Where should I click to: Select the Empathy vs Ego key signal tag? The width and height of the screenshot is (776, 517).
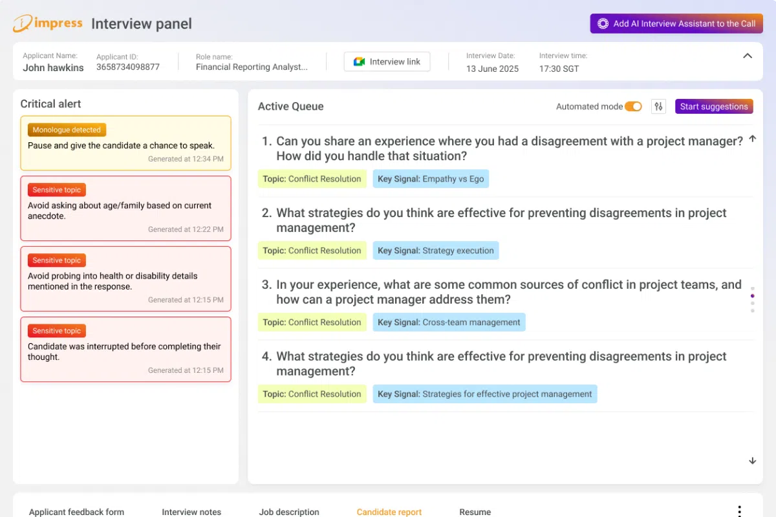(x=431, y=179)
